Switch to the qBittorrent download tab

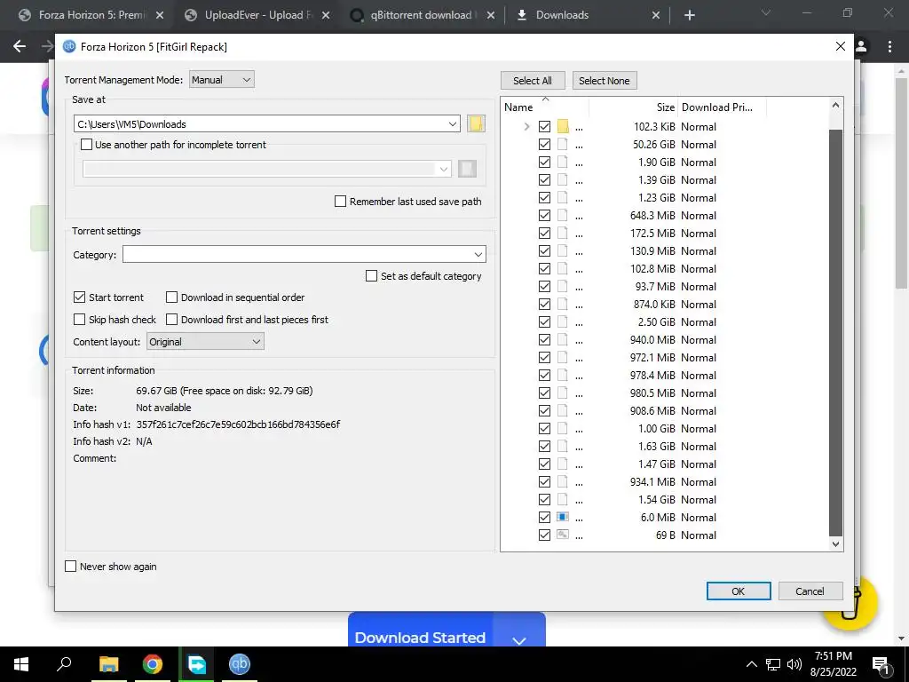click(423, 15)
